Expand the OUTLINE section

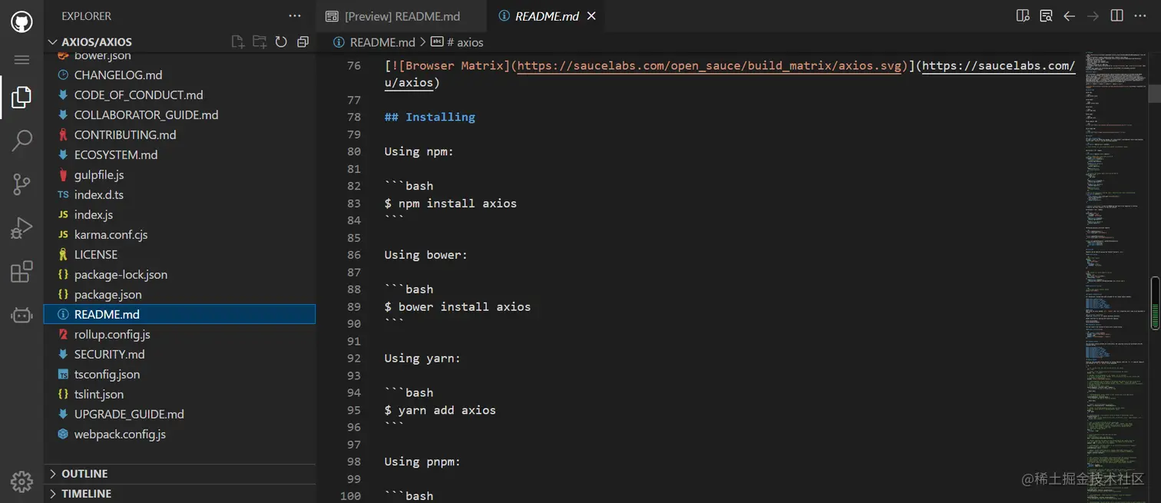(180, 474)
